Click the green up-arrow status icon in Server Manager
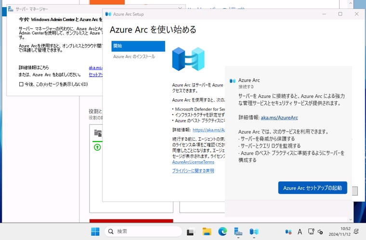 click(x=97, y=147)
